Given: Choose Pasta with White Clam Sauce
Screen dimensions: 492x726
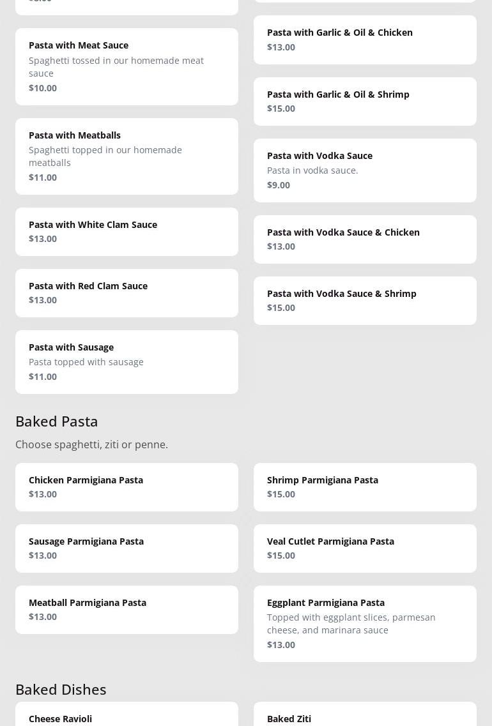Looking at the screenshot, I should click(x=127, y=231).
